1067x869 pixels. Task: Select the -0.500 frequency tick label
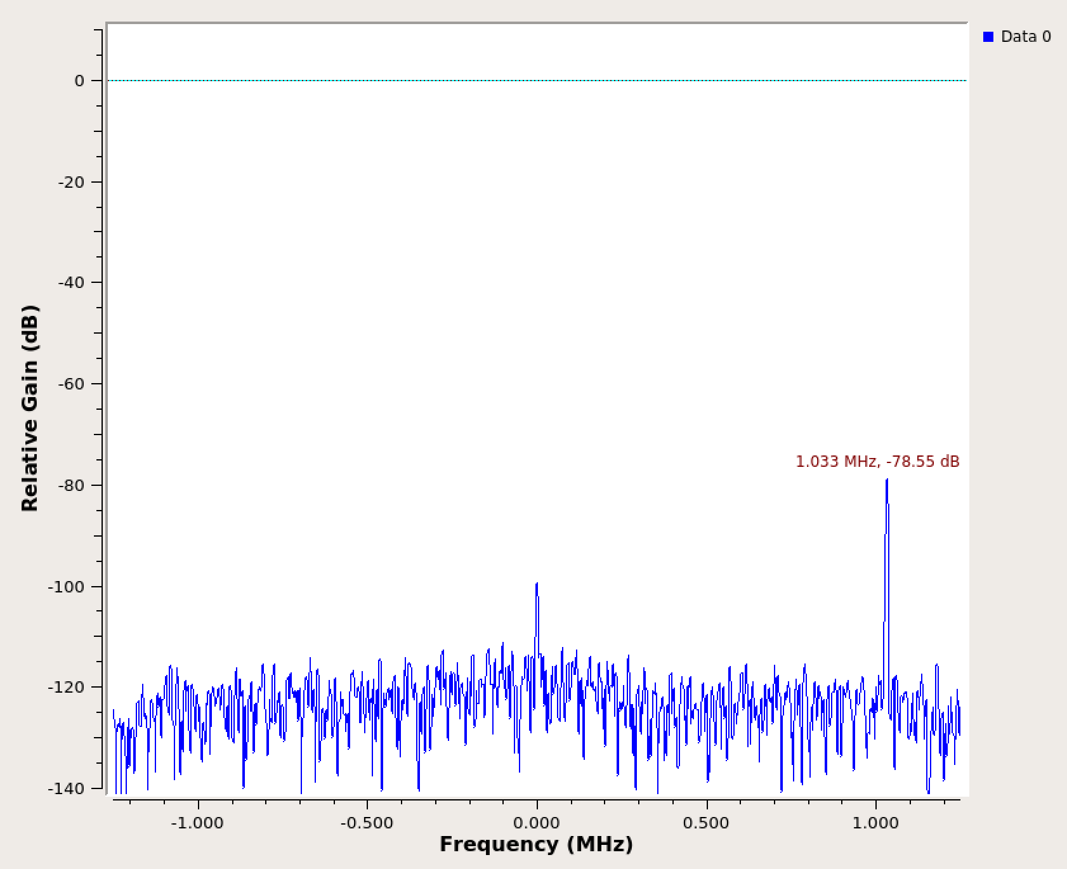pos(367,823)
